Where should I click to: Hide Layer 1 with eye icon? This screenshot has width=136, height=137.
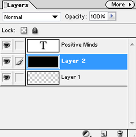click(7, 78)
